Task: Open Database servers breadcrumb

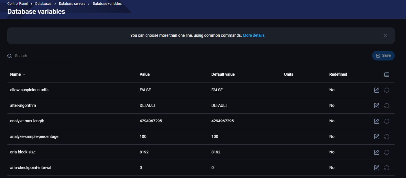Action: 72,4
